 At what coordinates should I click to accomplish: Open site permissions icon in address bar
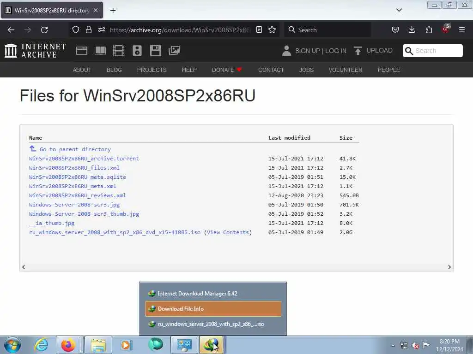[102, 29]
